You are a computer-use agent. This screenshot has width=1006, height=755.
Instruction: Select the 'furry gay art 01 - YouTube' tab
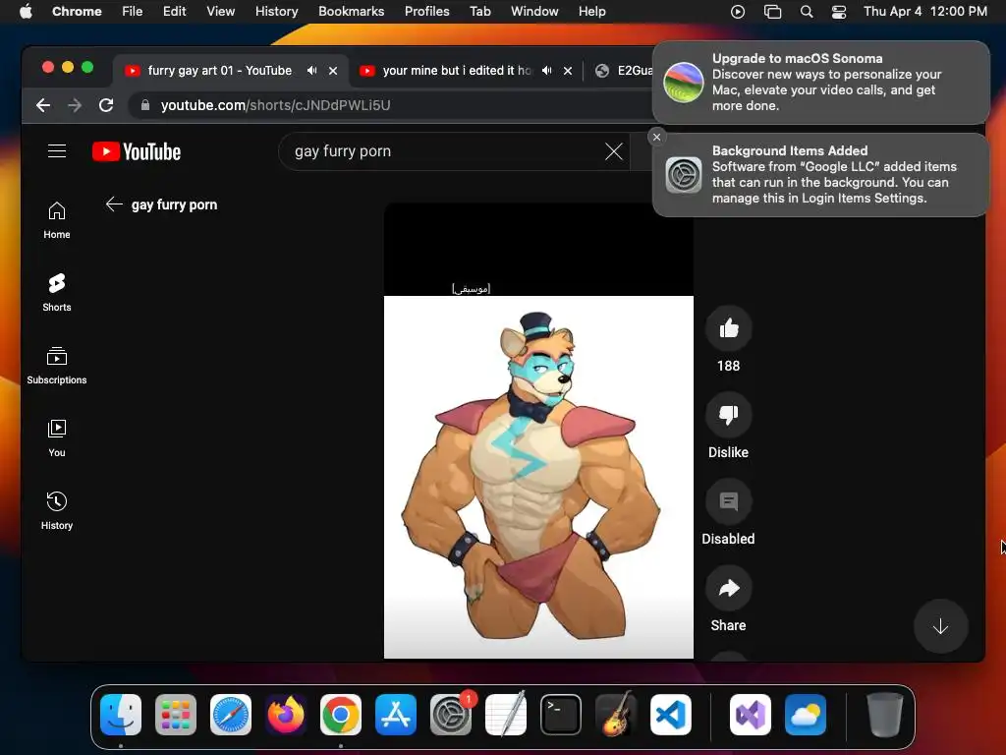coord(219,71)
